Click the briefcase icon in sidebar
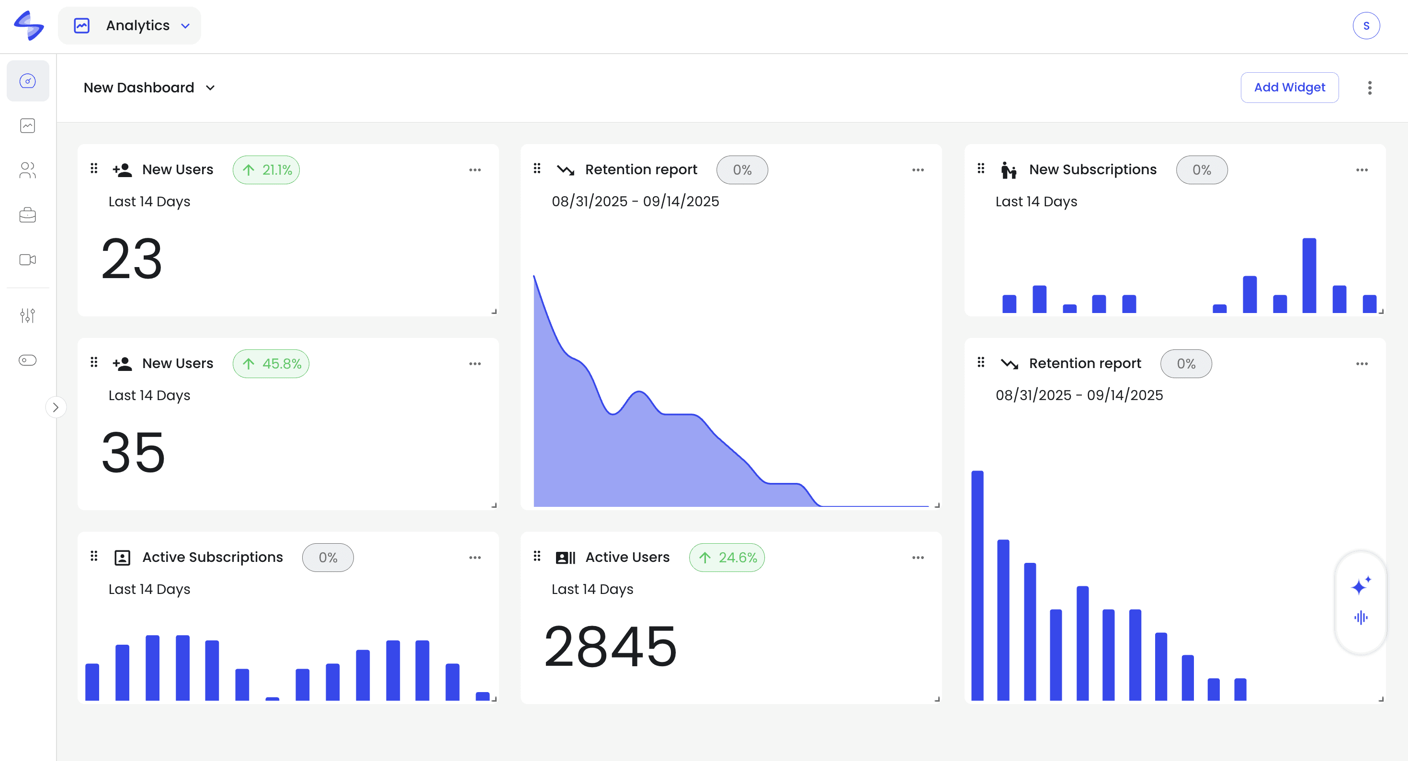 pos(27,215)
